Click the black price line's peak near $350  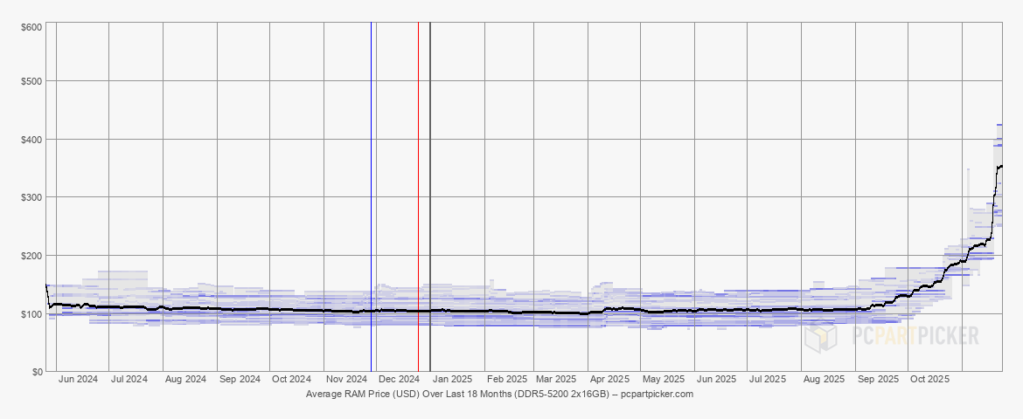click(999, 166)
